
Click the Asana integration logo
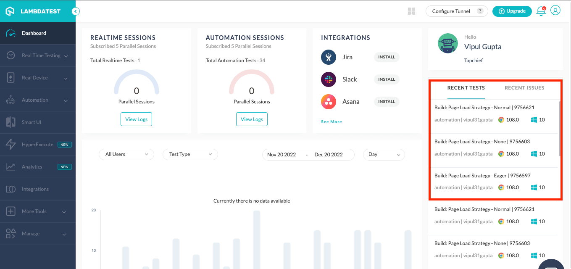point(329,102)
